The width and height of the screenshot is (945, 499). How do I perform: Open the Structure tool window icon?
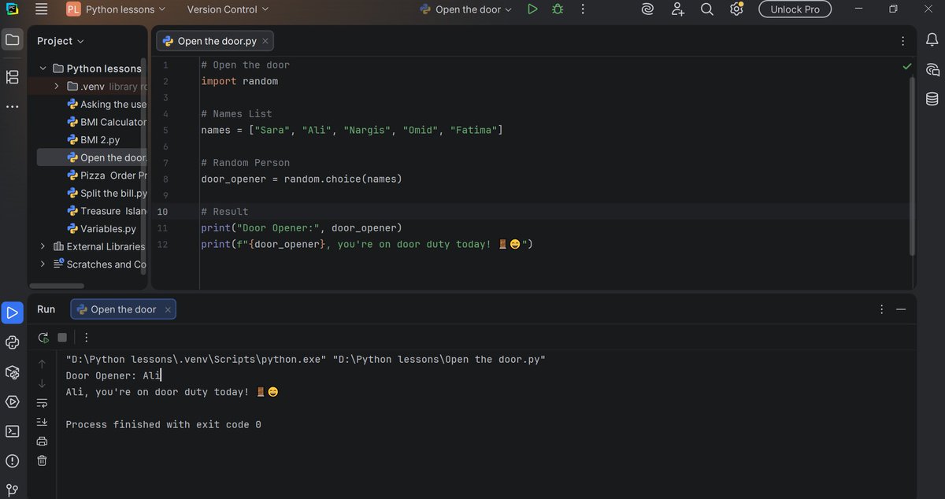pyautogui.click(x=12, y=77)
